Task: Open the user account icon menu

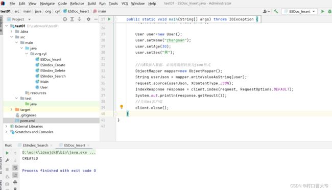Action: (266, 11)
